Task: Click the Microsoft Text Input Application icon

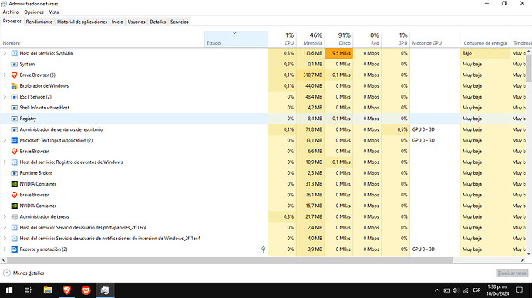Action: (x=14, y=140)
